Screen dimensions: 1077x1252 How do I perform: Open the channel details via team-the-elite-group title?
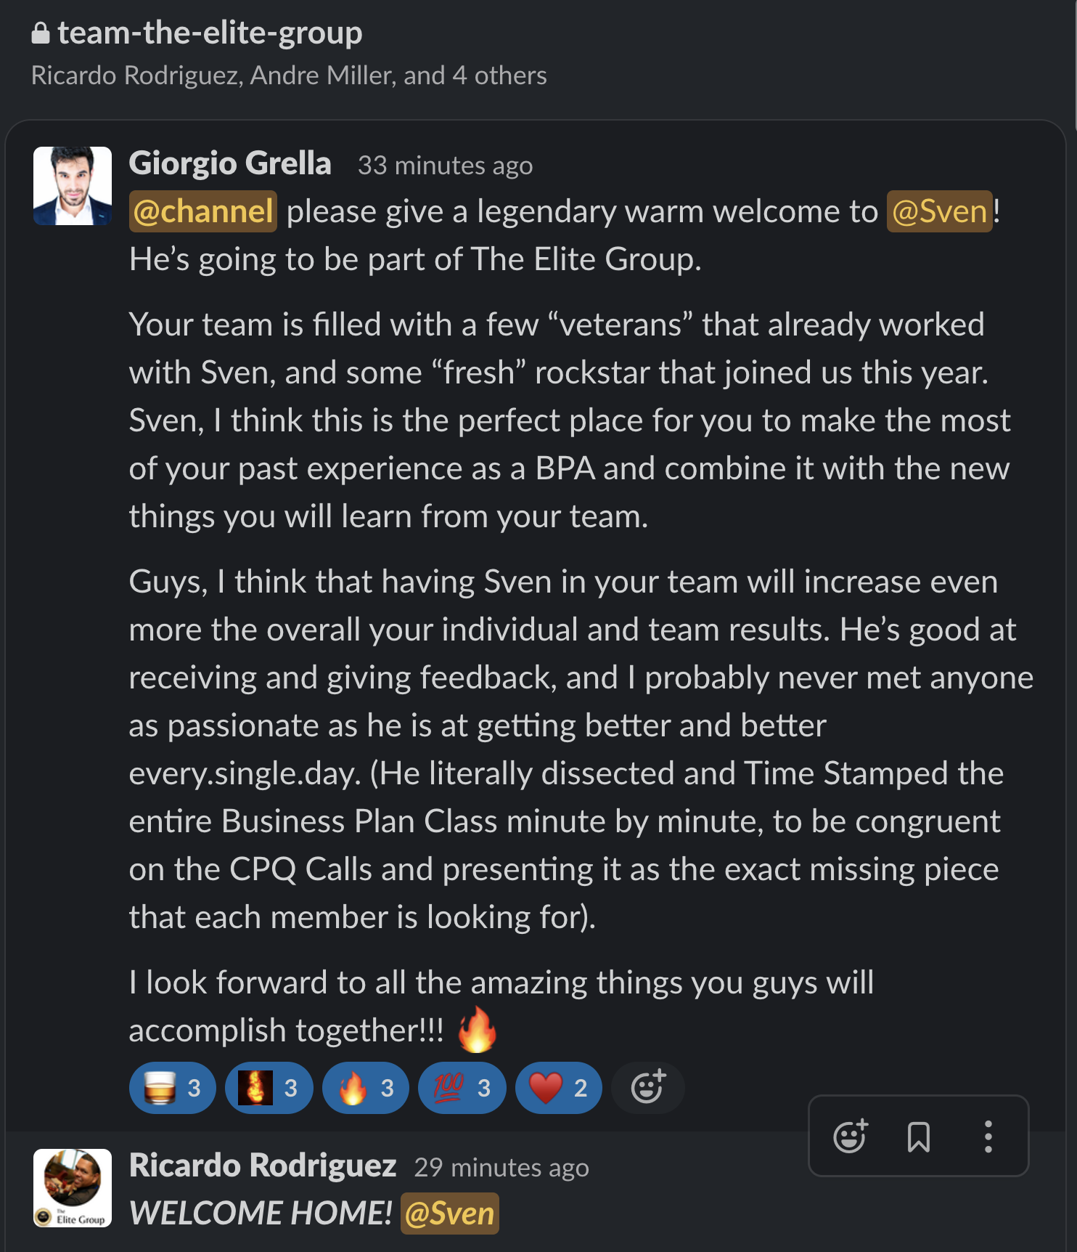click(209, 31)
